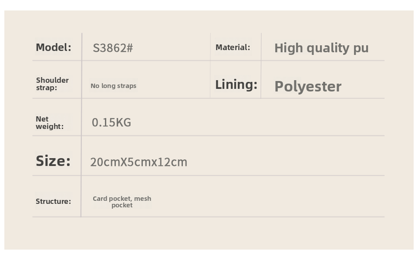Select the Polyester lining value

pyautogui.click(x=307, y=86)
